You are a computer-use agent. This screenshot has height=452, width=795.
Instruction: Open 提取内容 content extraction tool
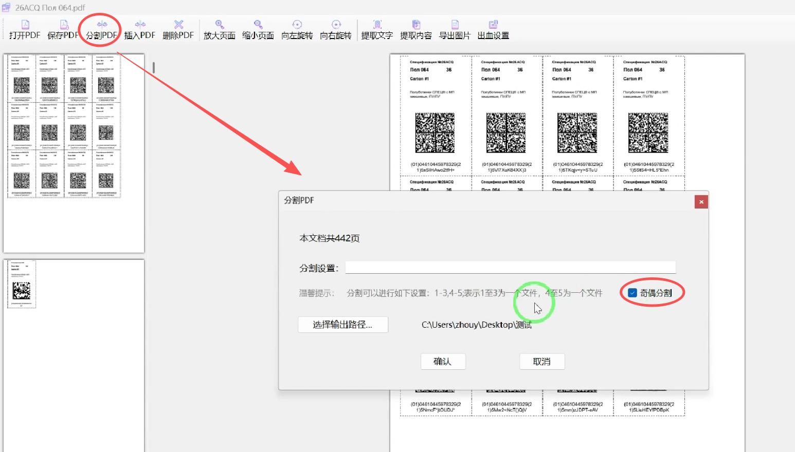pyautogui.click(x=415, y=29)
